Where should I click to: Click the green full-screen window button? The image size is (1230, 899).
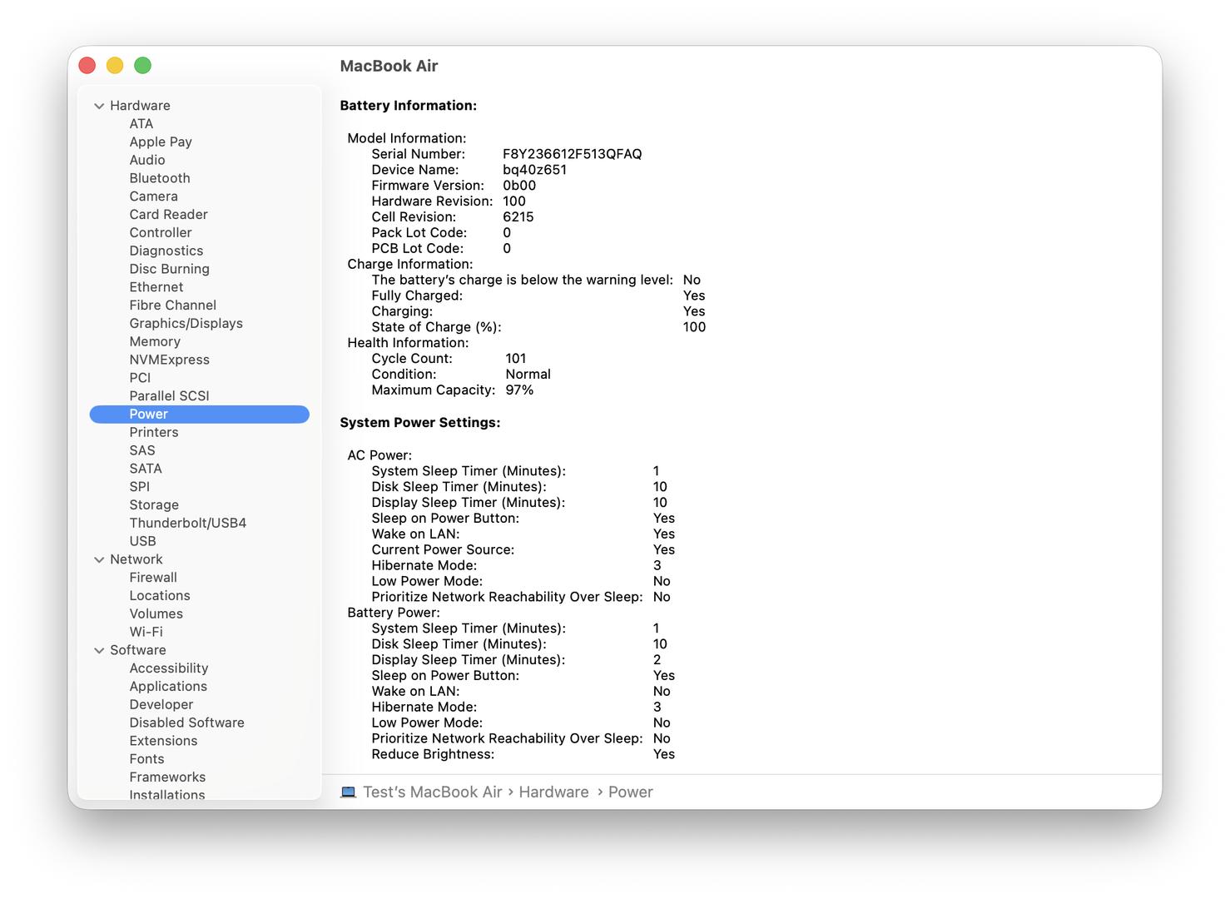(x=143, y=66)
